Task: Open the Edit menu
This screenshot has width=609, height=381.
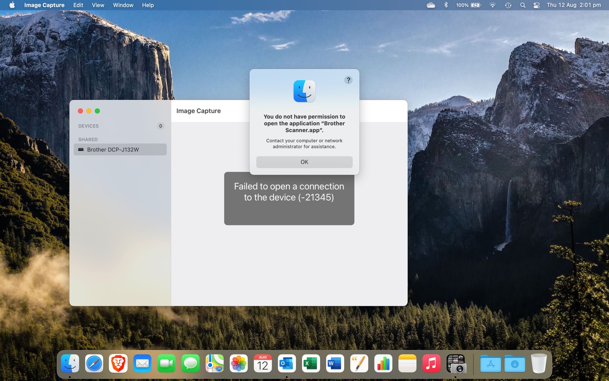Action: pos(78,5)
